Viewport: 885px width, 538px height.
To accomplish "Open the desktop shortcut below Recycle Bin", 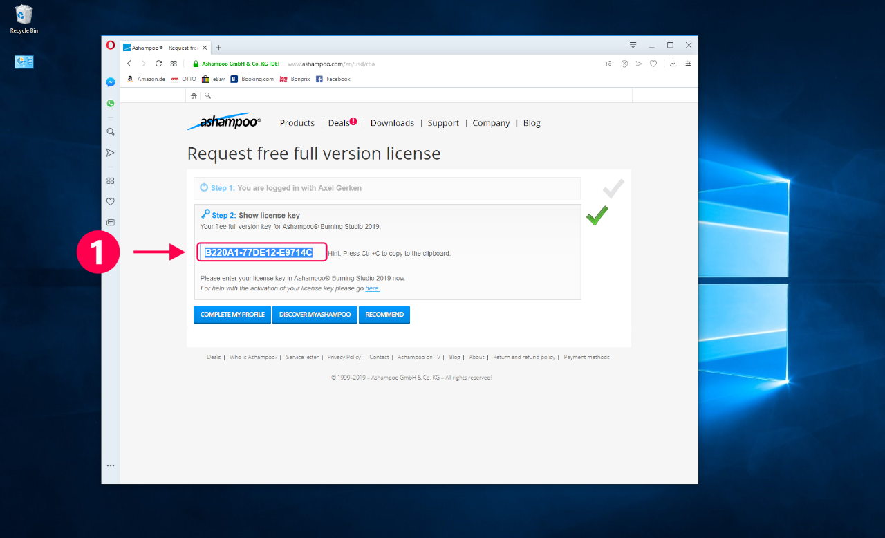I will click(x=24, y=62).
